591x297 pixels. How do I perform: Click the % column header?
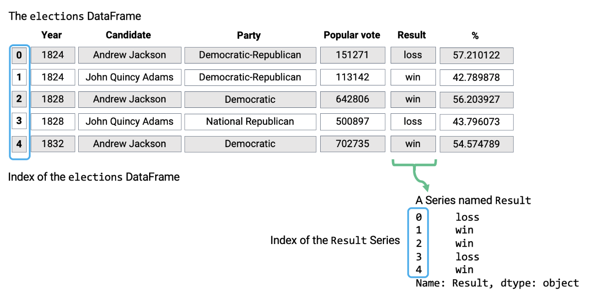(475, 36)
